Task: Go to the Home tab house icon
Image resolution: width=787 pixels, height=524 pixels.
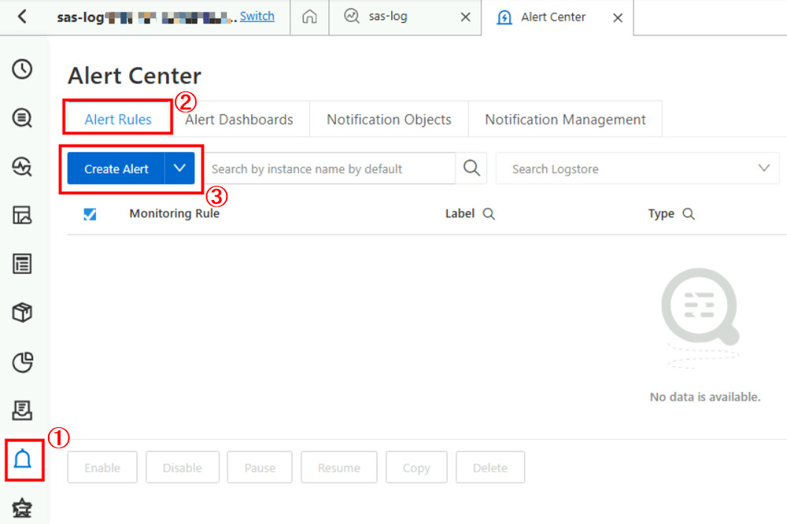Action: click(x=309, y=17)
